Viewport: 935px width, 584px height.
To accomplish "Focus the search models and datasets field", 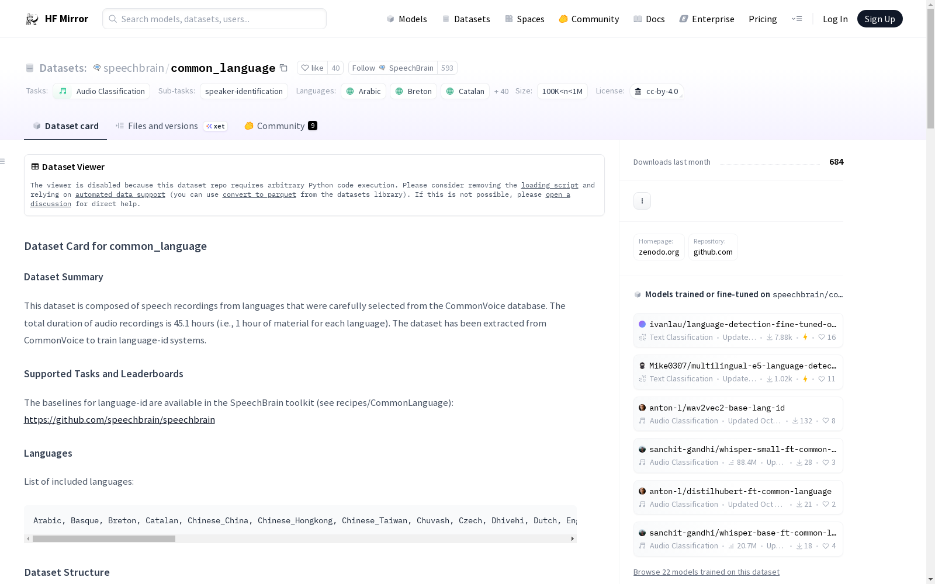I will (x=214, y=19).
